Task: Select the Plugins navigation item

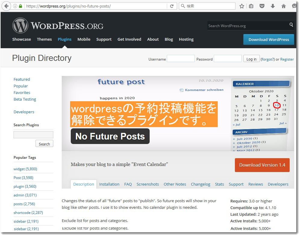Action: point(64,39)
